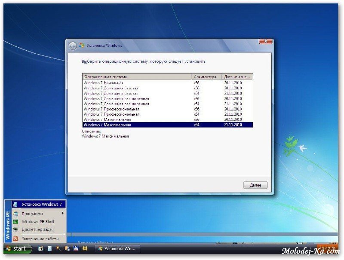This screenshot has height=260, width=344.
Task: Open Установка Windows 7 from the start menu
Action: click(x=39, y=204)
